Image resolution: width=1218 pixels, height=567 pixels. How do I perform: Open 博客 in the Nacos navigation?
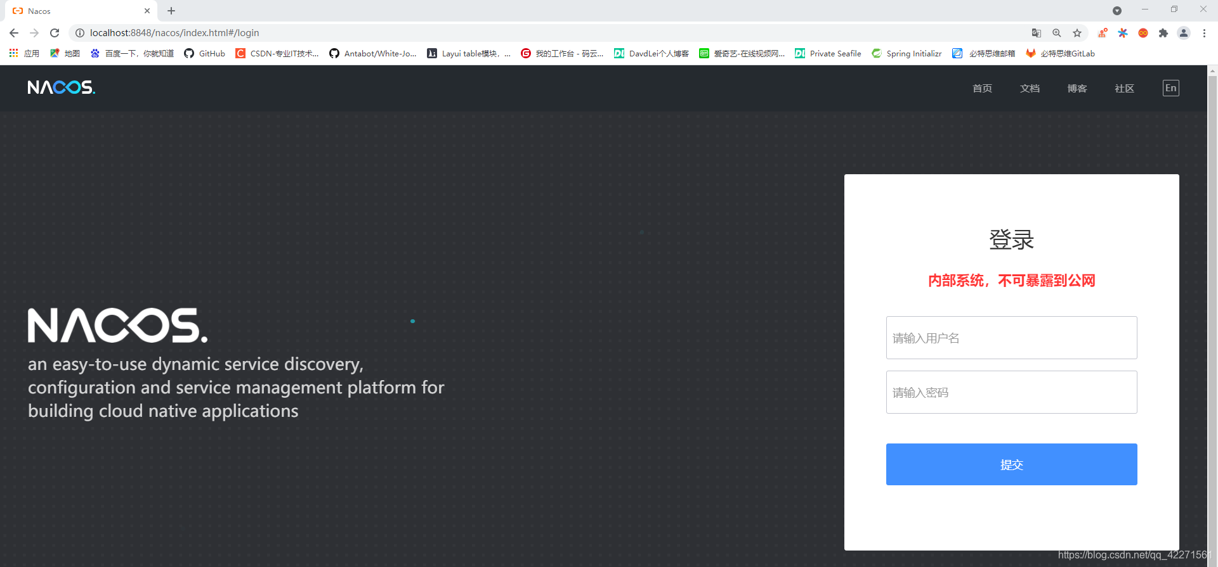[x=1077, y=88]
